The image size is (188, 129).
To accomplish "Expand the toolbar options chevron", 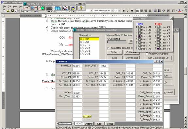I will (x=186, y=11).
